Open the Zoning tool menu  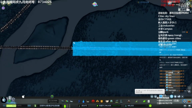click(x=67, y=101)
